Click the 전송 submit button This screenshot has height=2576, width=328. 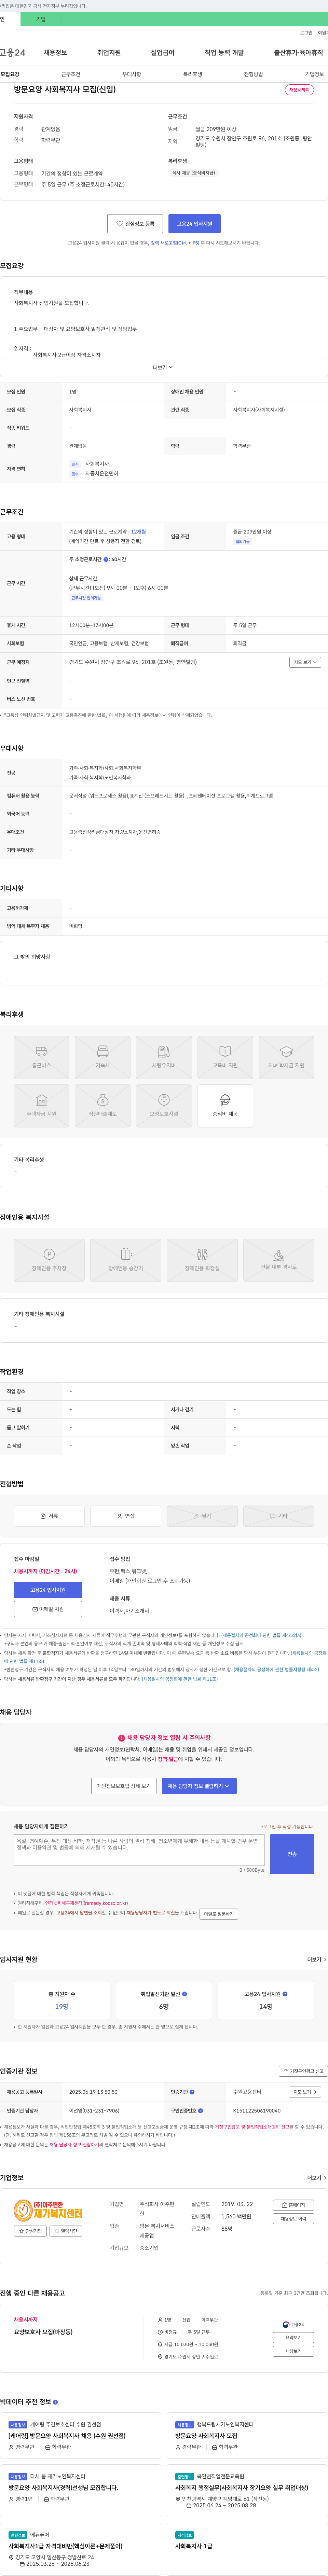coord(292,1854)
